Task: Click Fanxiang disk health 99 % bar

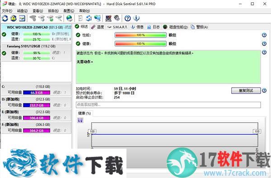Action: point(37,53)
